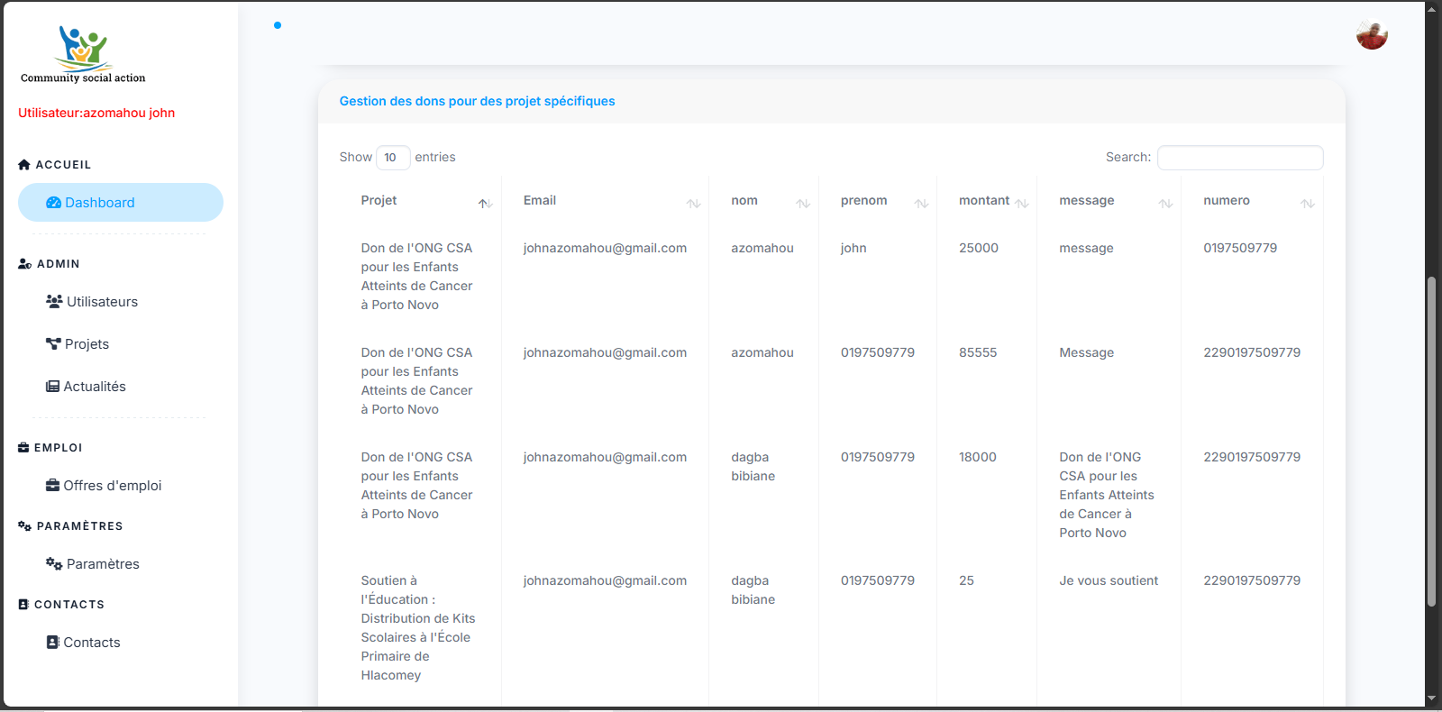Click the Utilisateurs group icon
This screenshot has height=712, width=1442.
pos(54,301)
